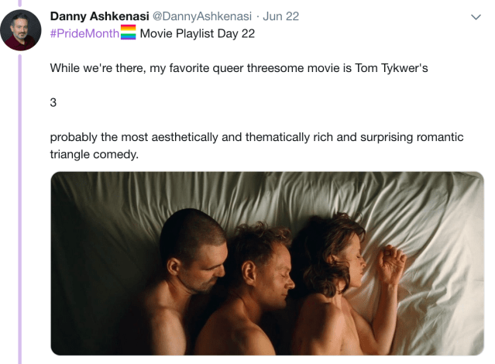
Task: Click the "Movie Playlist Day 22" text
Action: pyautogui.click(x=197, y=33)
